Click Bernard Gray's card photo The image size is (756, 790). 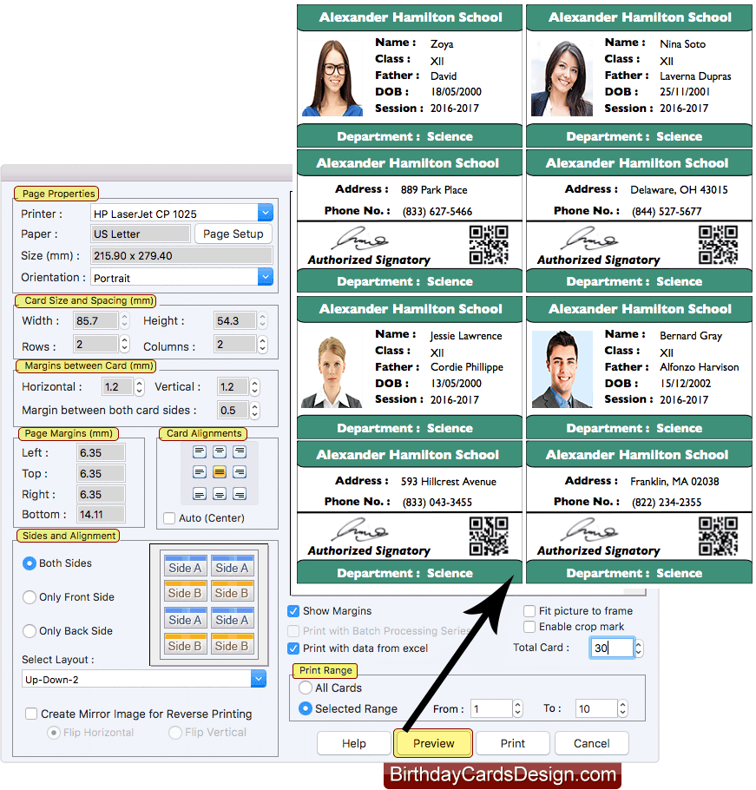point(562,369)
